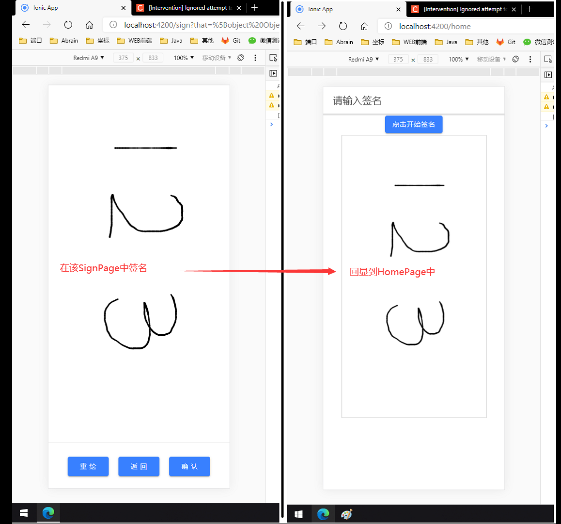Click 点击开始签名 button on home page

click(414, 124)
